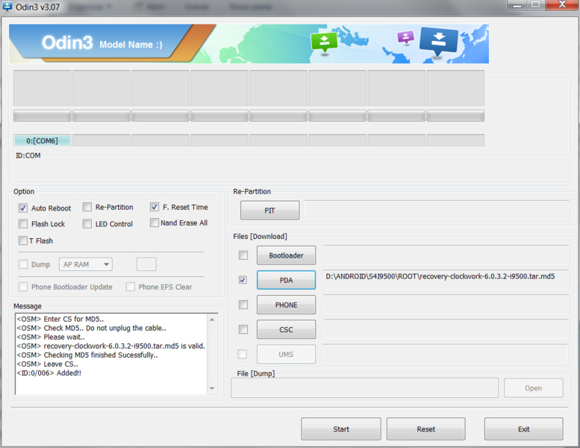This screenshot has width=580, height=448.
Task: Click the green download icon in banner
Action: point(324,42)
